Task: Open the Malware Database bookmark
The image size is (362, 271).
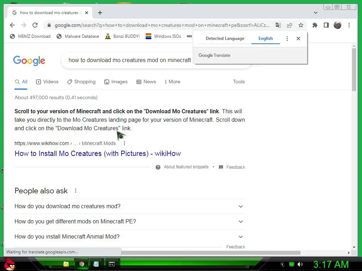Action: pyautogui.click(x=78, y=36)
